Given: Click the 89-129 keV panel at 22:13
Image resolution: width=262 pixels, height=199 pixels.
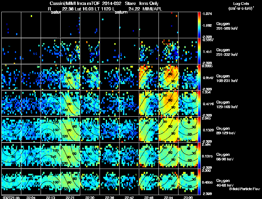Looking at the screenshot, I should 50,129.
